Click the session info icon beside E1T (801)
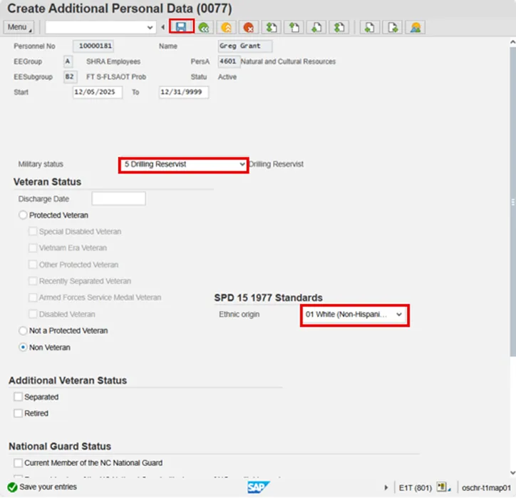Screen dimensions: 516x498 (442, 487)
